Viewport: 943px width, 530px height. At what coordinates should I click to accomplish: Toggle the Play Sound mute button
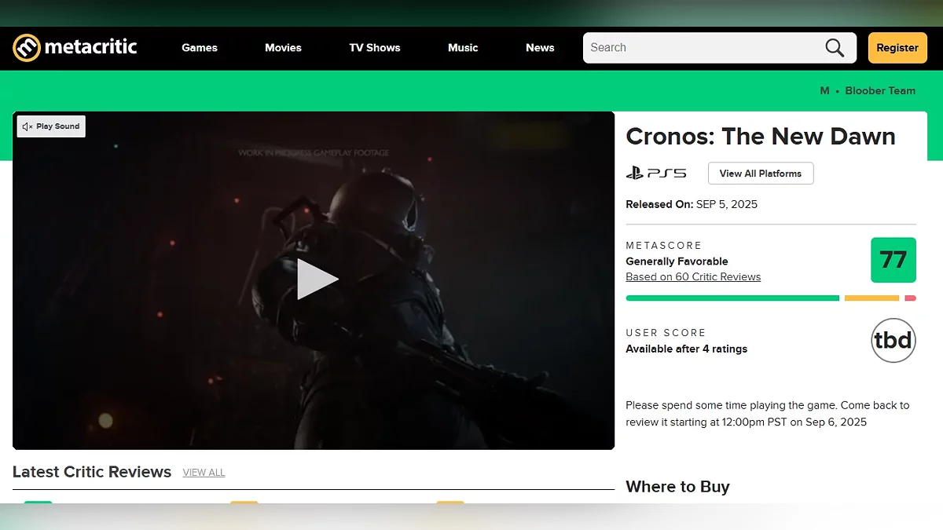pyautogui.click(x=51, y=126)
